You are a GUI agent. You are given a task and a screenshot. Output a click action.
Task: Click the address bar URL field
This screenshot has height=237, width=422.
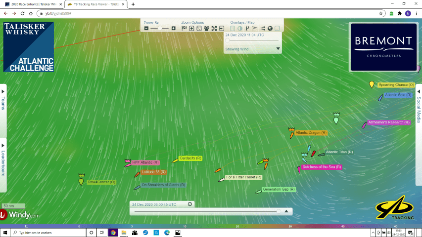click(x=210, y=13)
